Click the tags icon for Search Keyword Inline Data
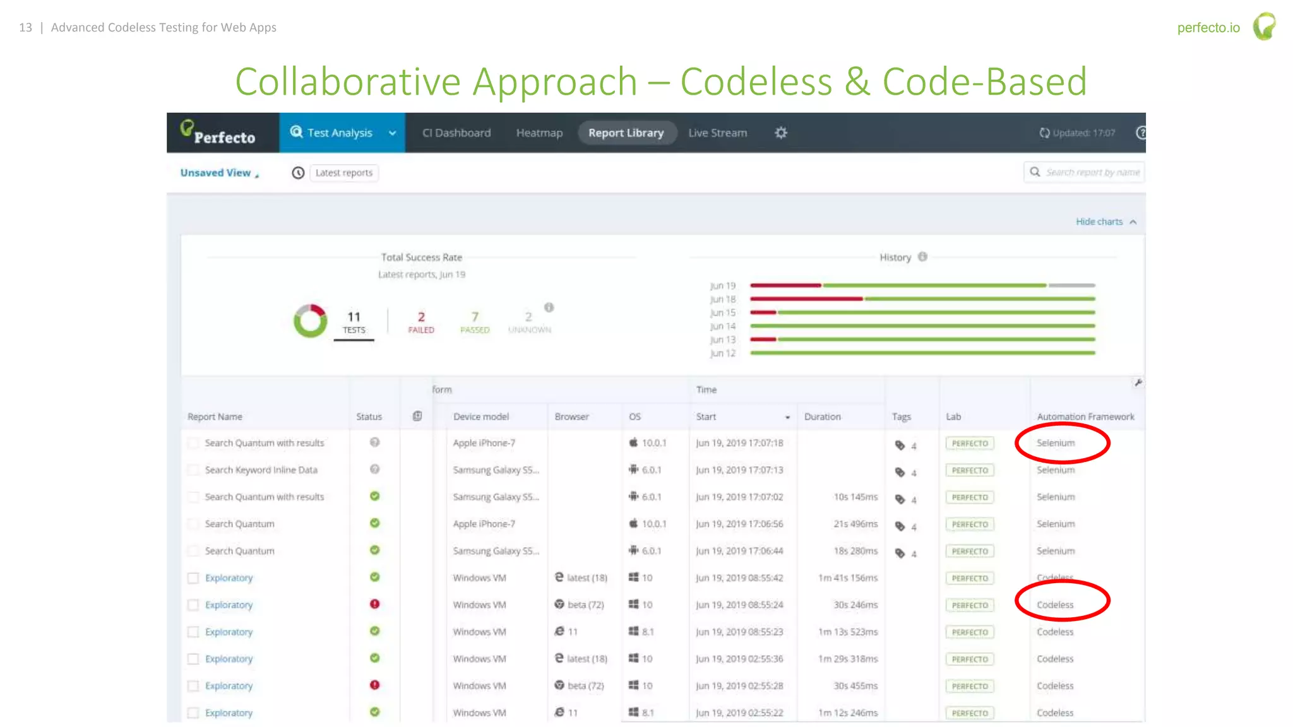Image resolution: width=1293 pixels, height=727 pixels. [x=900, y=473]
